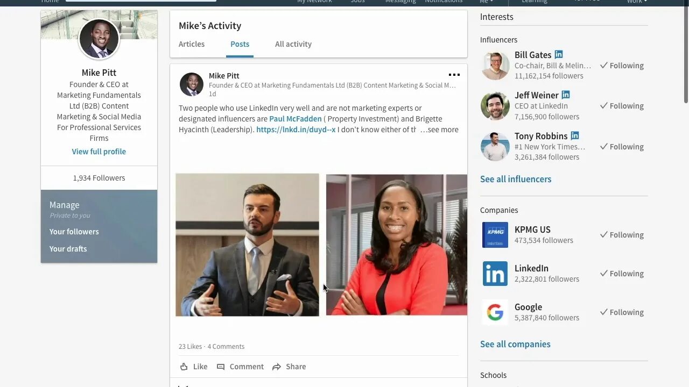Open the View full profile link
The width and height of the screenshot is (689, 387).
tap(99, 152)
